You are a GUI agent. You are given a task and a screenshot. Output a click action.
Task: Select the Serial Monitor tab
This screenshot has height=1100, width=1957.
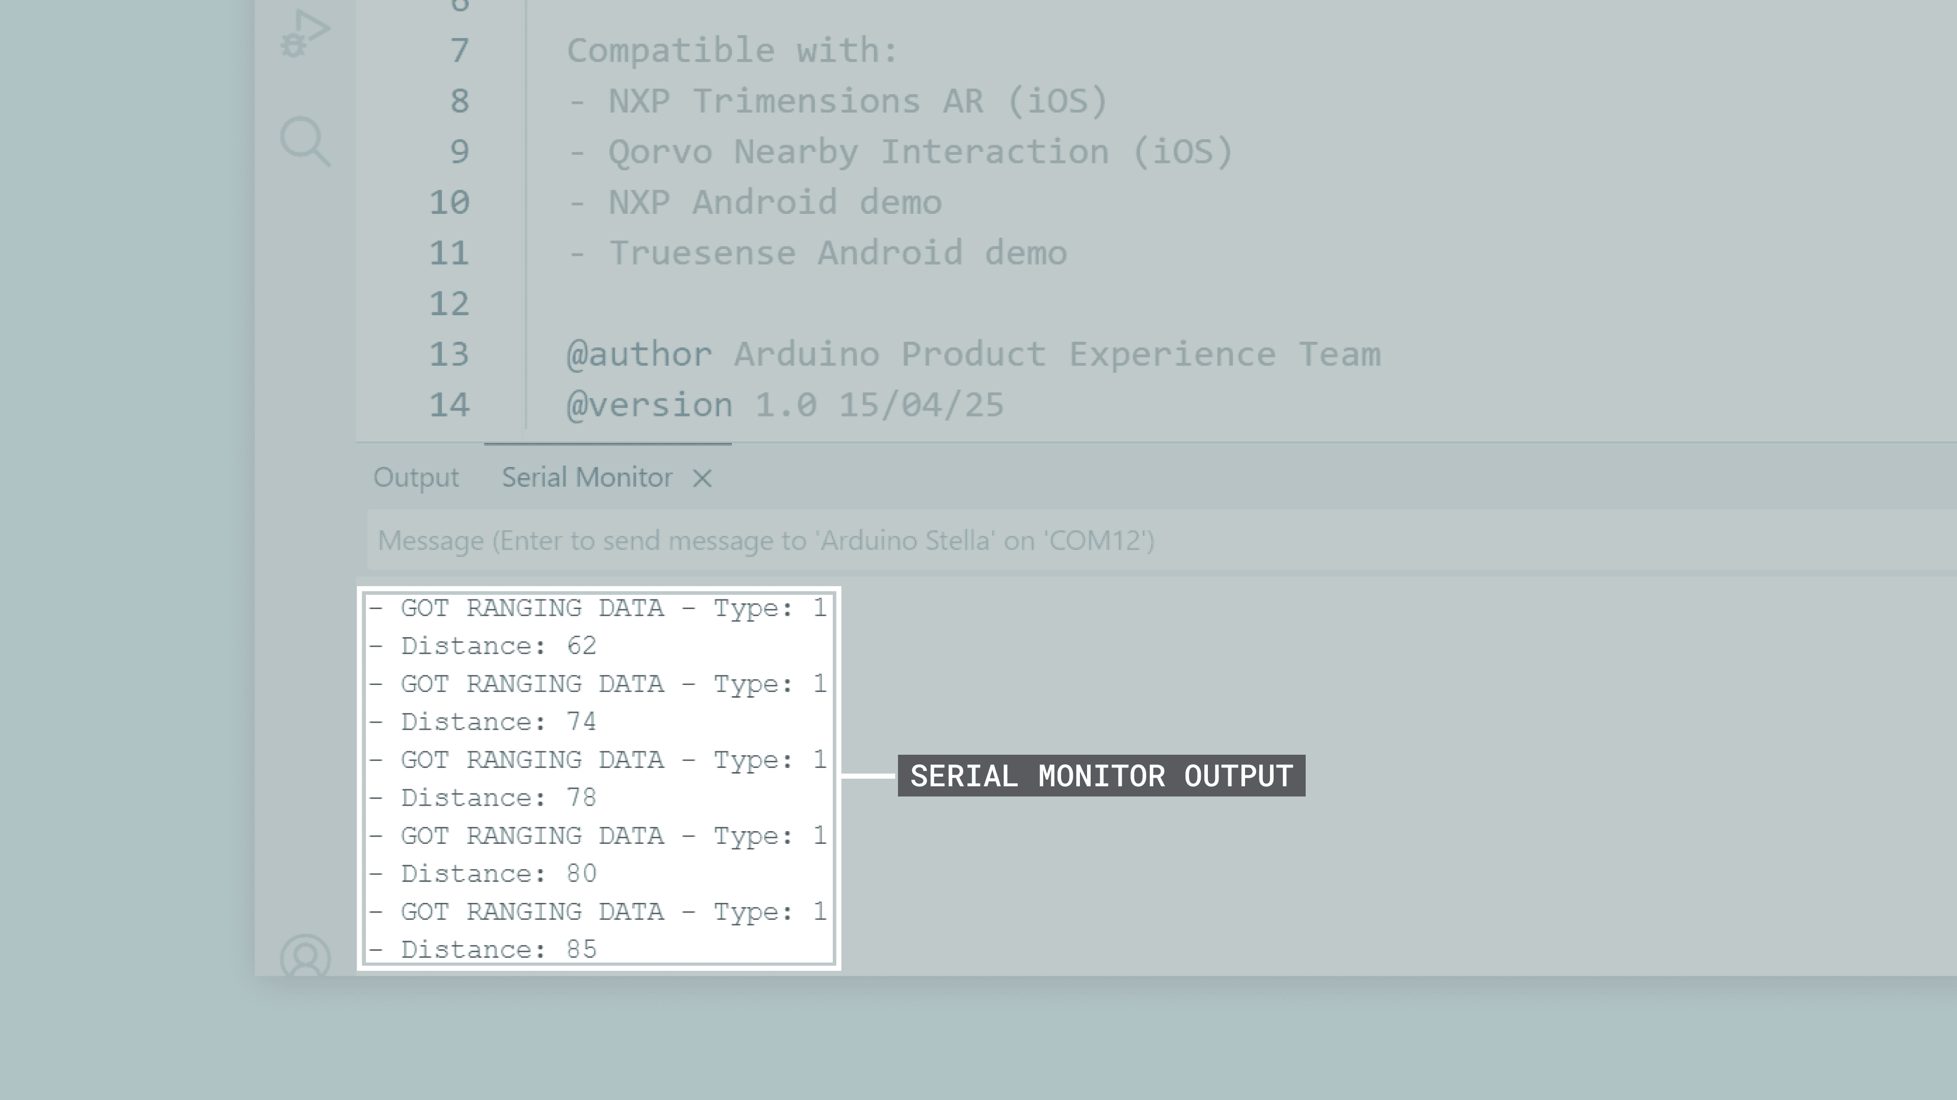click(x=587, y=478)
